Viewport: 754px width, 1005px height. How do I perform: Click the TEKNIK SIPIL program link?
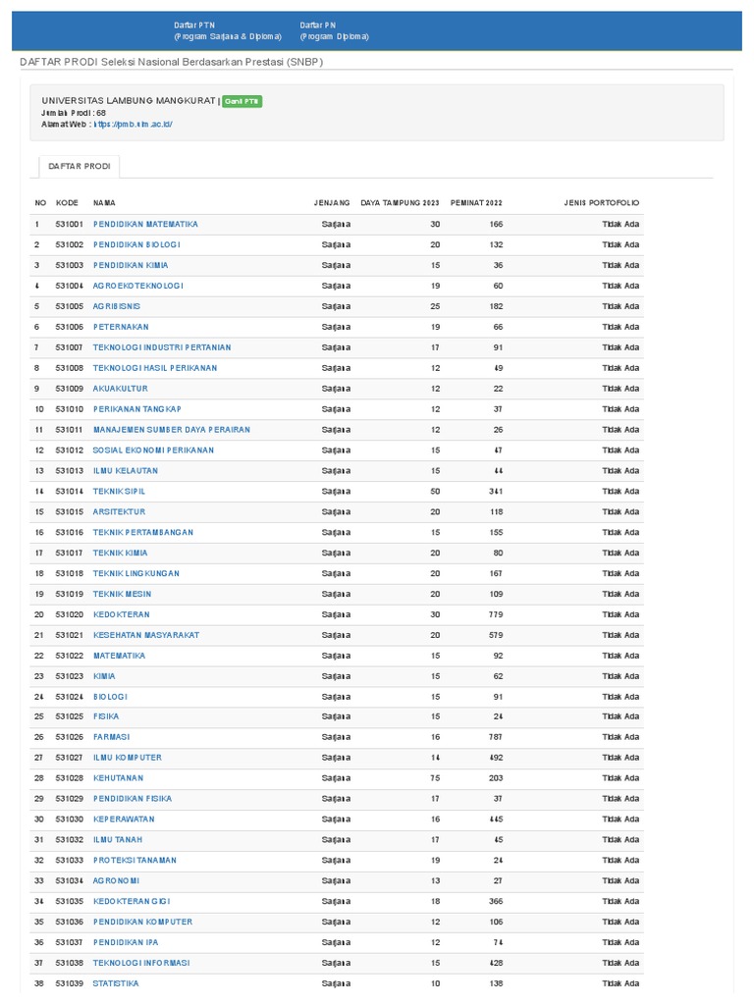(119, 491)
